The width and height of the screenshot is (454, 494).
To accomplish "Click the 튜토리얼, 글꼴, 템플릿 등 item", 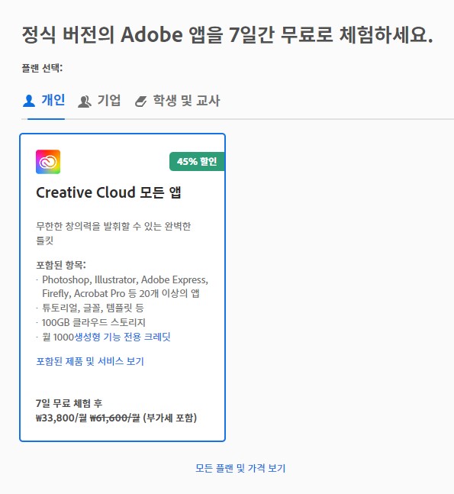I will [93, 308].
